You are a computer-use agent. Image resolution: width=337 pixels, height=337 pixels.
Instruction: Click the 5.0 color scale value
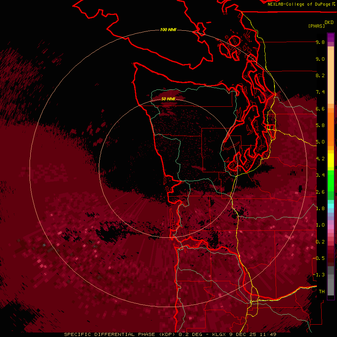pos(320,142)
